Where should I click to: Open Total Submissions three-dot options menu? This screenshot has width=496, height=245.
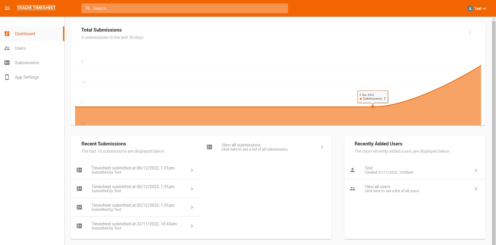469,32
